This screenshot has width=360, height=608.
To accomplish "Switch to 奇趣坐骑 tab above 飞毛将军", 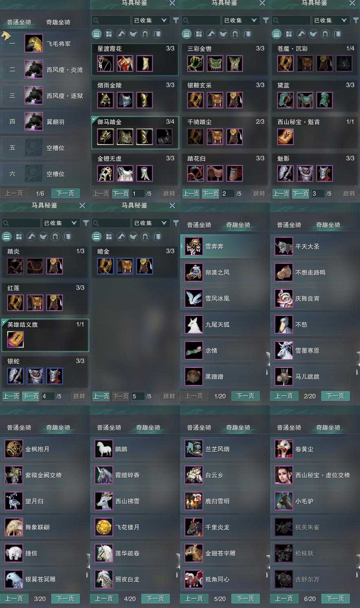I will [58, 22].
